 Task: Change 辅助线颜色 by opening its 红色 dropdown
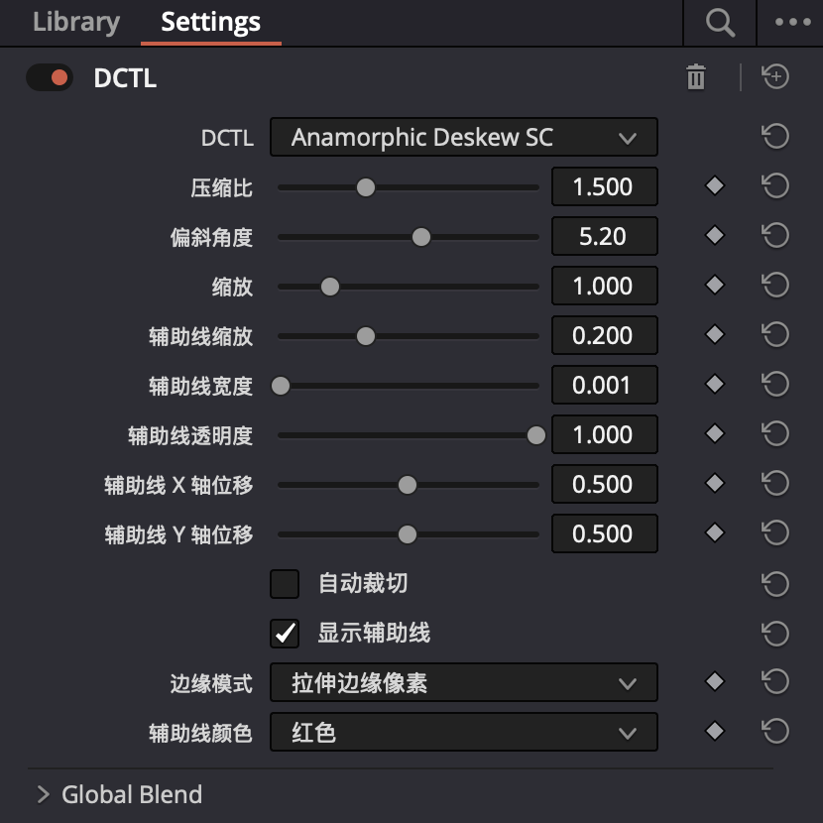click(463, 732)
